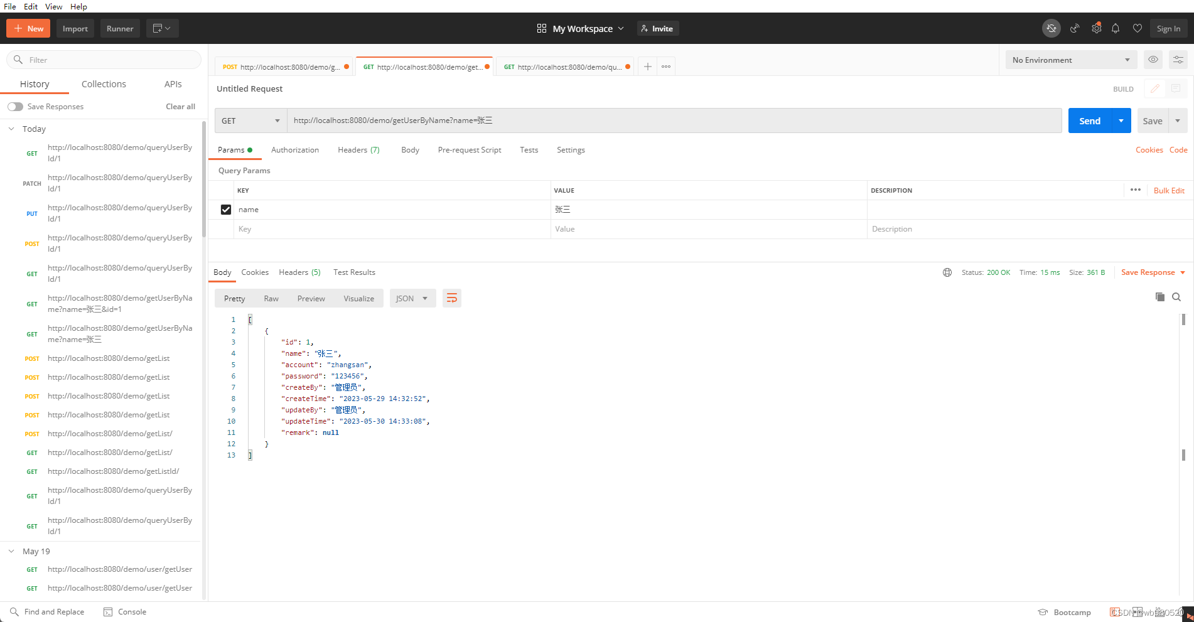Collapse the May 19 history group
Viewport: 1194px width, 622px height.
tap(11, 551)
